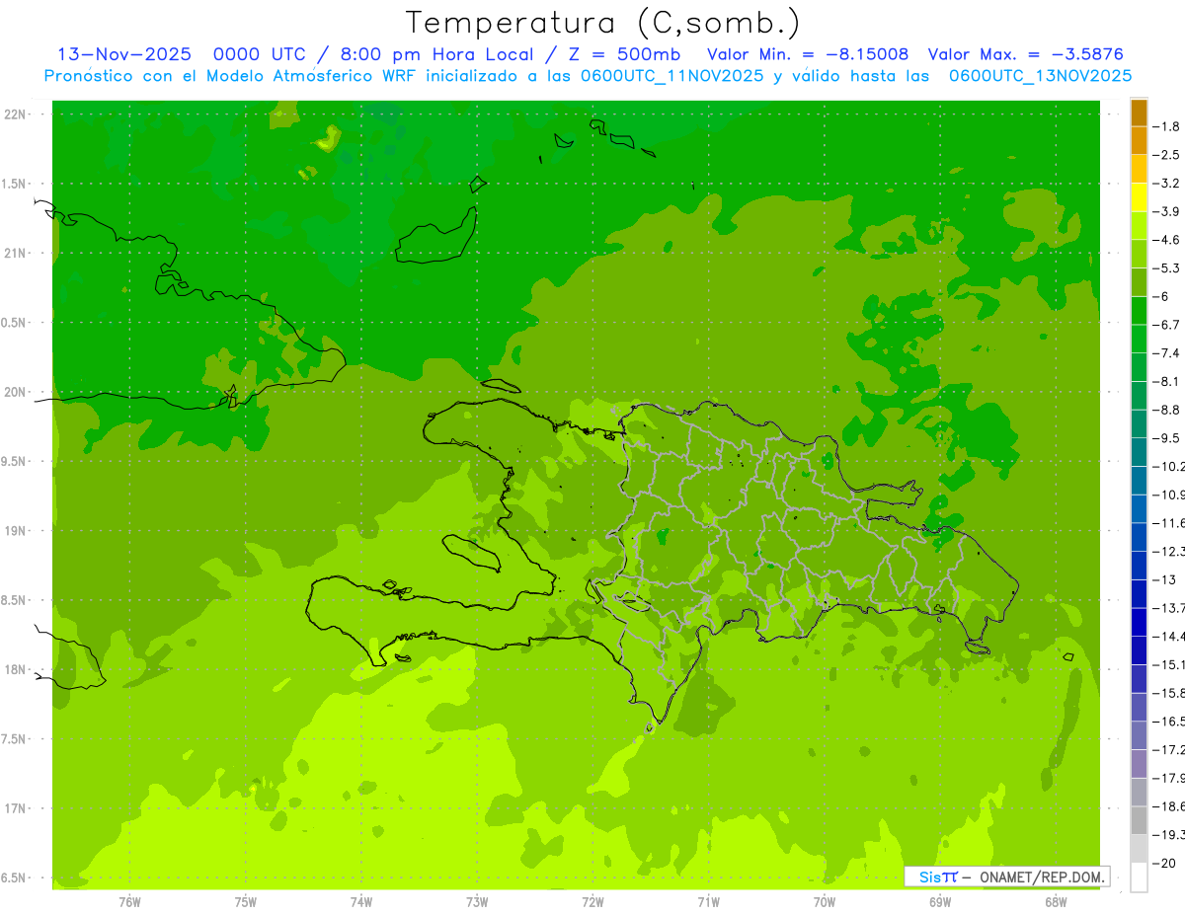This screenshot has width=1185, height=915.
Task: Click the "18N" latitude axis label
Action: pyautogui.click(x=16, y=669)
